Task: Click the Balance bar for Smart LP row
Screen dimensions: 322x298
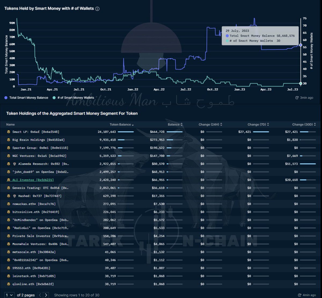Action: pos(175,132)
